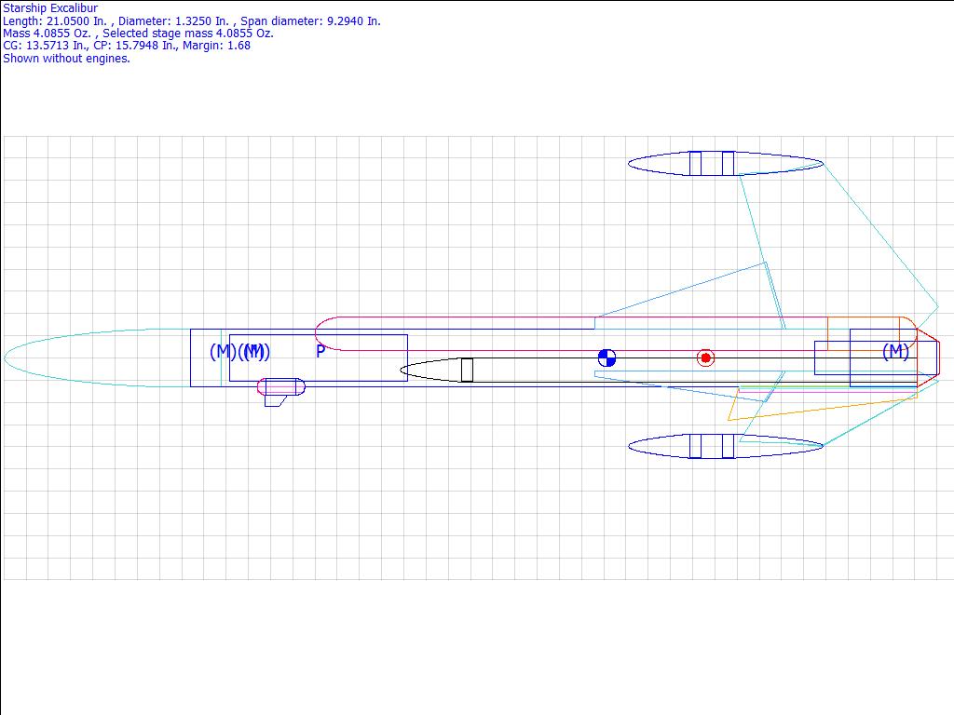The width and height of the screenshot is (954, 715).
Task: Select the upper blue fin pod
Action: coord(725,164)
